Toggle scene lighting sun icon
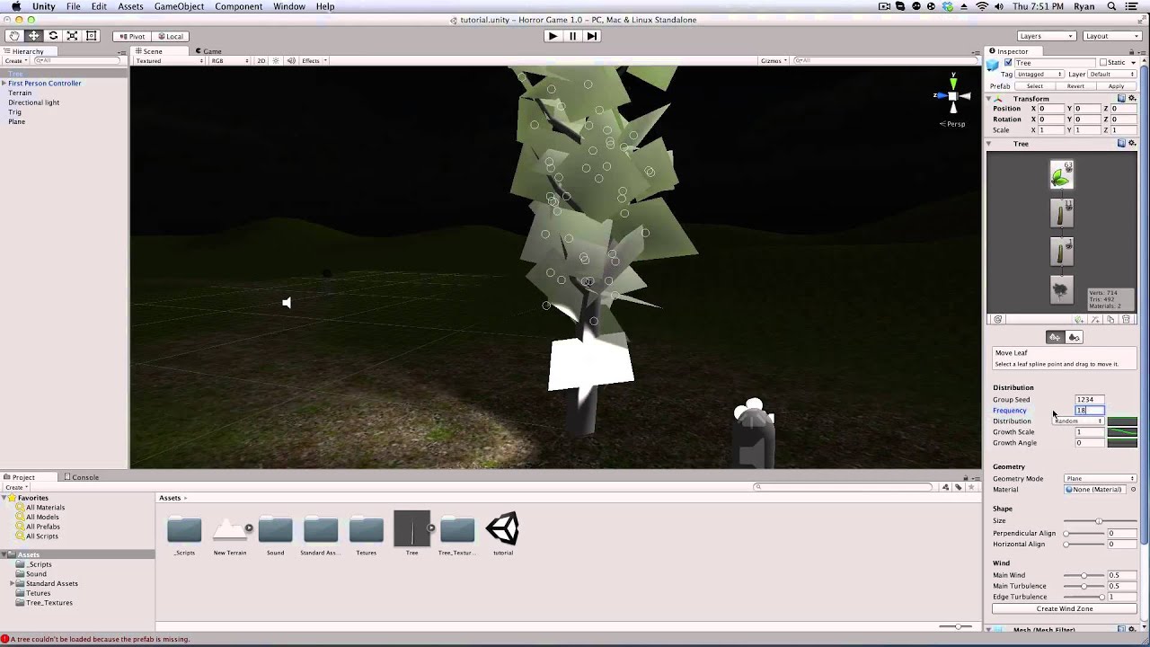Viewport: 1150px width, 647px height. point(276,60)
